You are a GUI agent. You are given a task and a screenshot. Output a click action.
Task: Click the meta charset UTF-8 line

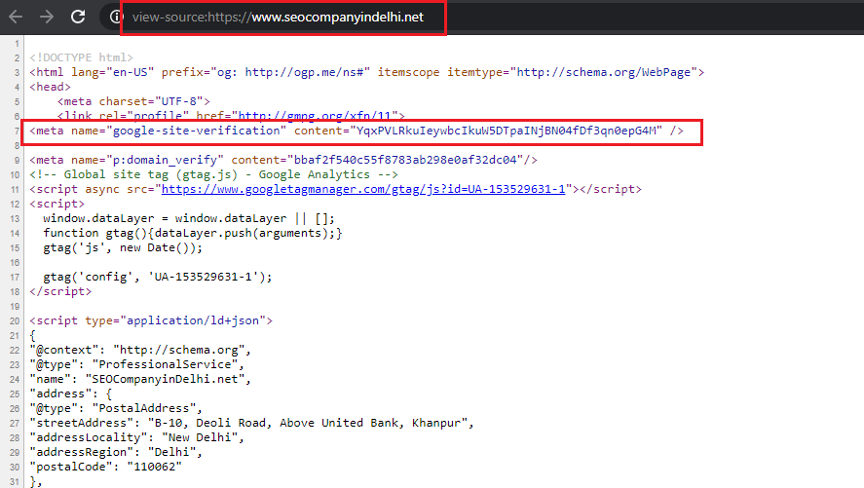pos(133,101)
